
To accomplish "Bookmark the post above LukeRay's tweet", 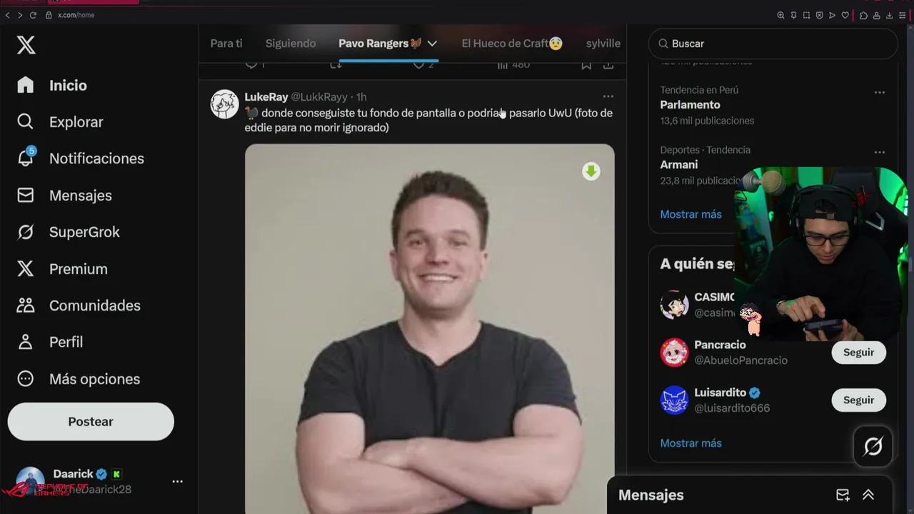I will (586, 65).
